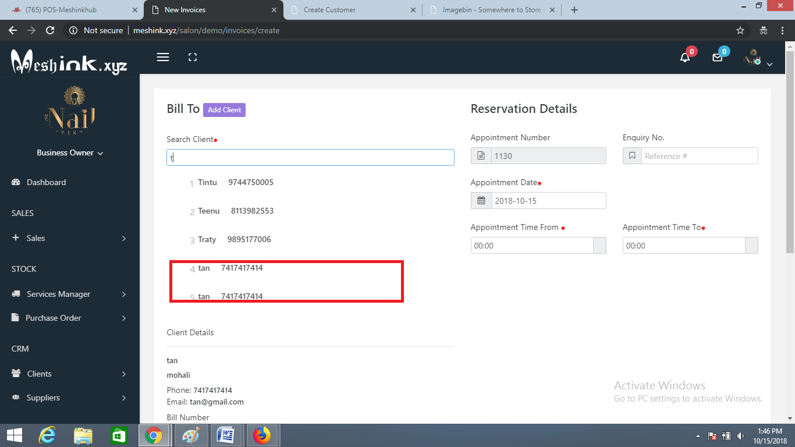Open Paint from the taskbar
795x447 pixels.
[x=190, y=435]
